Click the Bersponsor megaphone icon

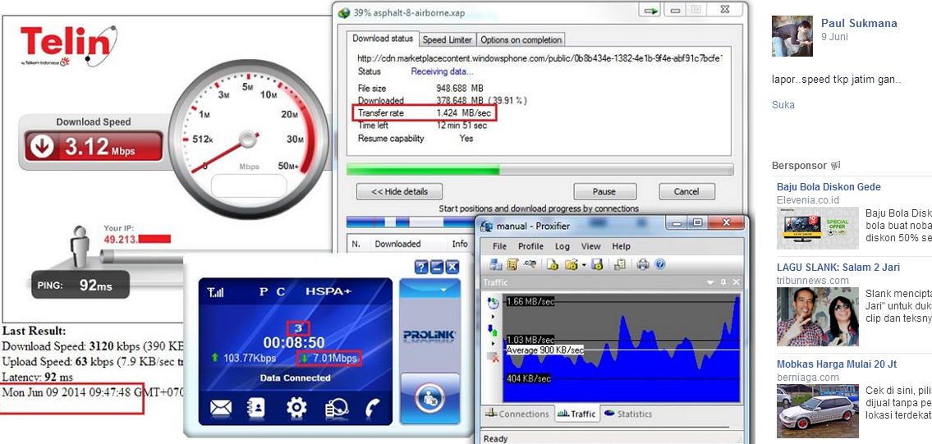click(x=836, y=165)
